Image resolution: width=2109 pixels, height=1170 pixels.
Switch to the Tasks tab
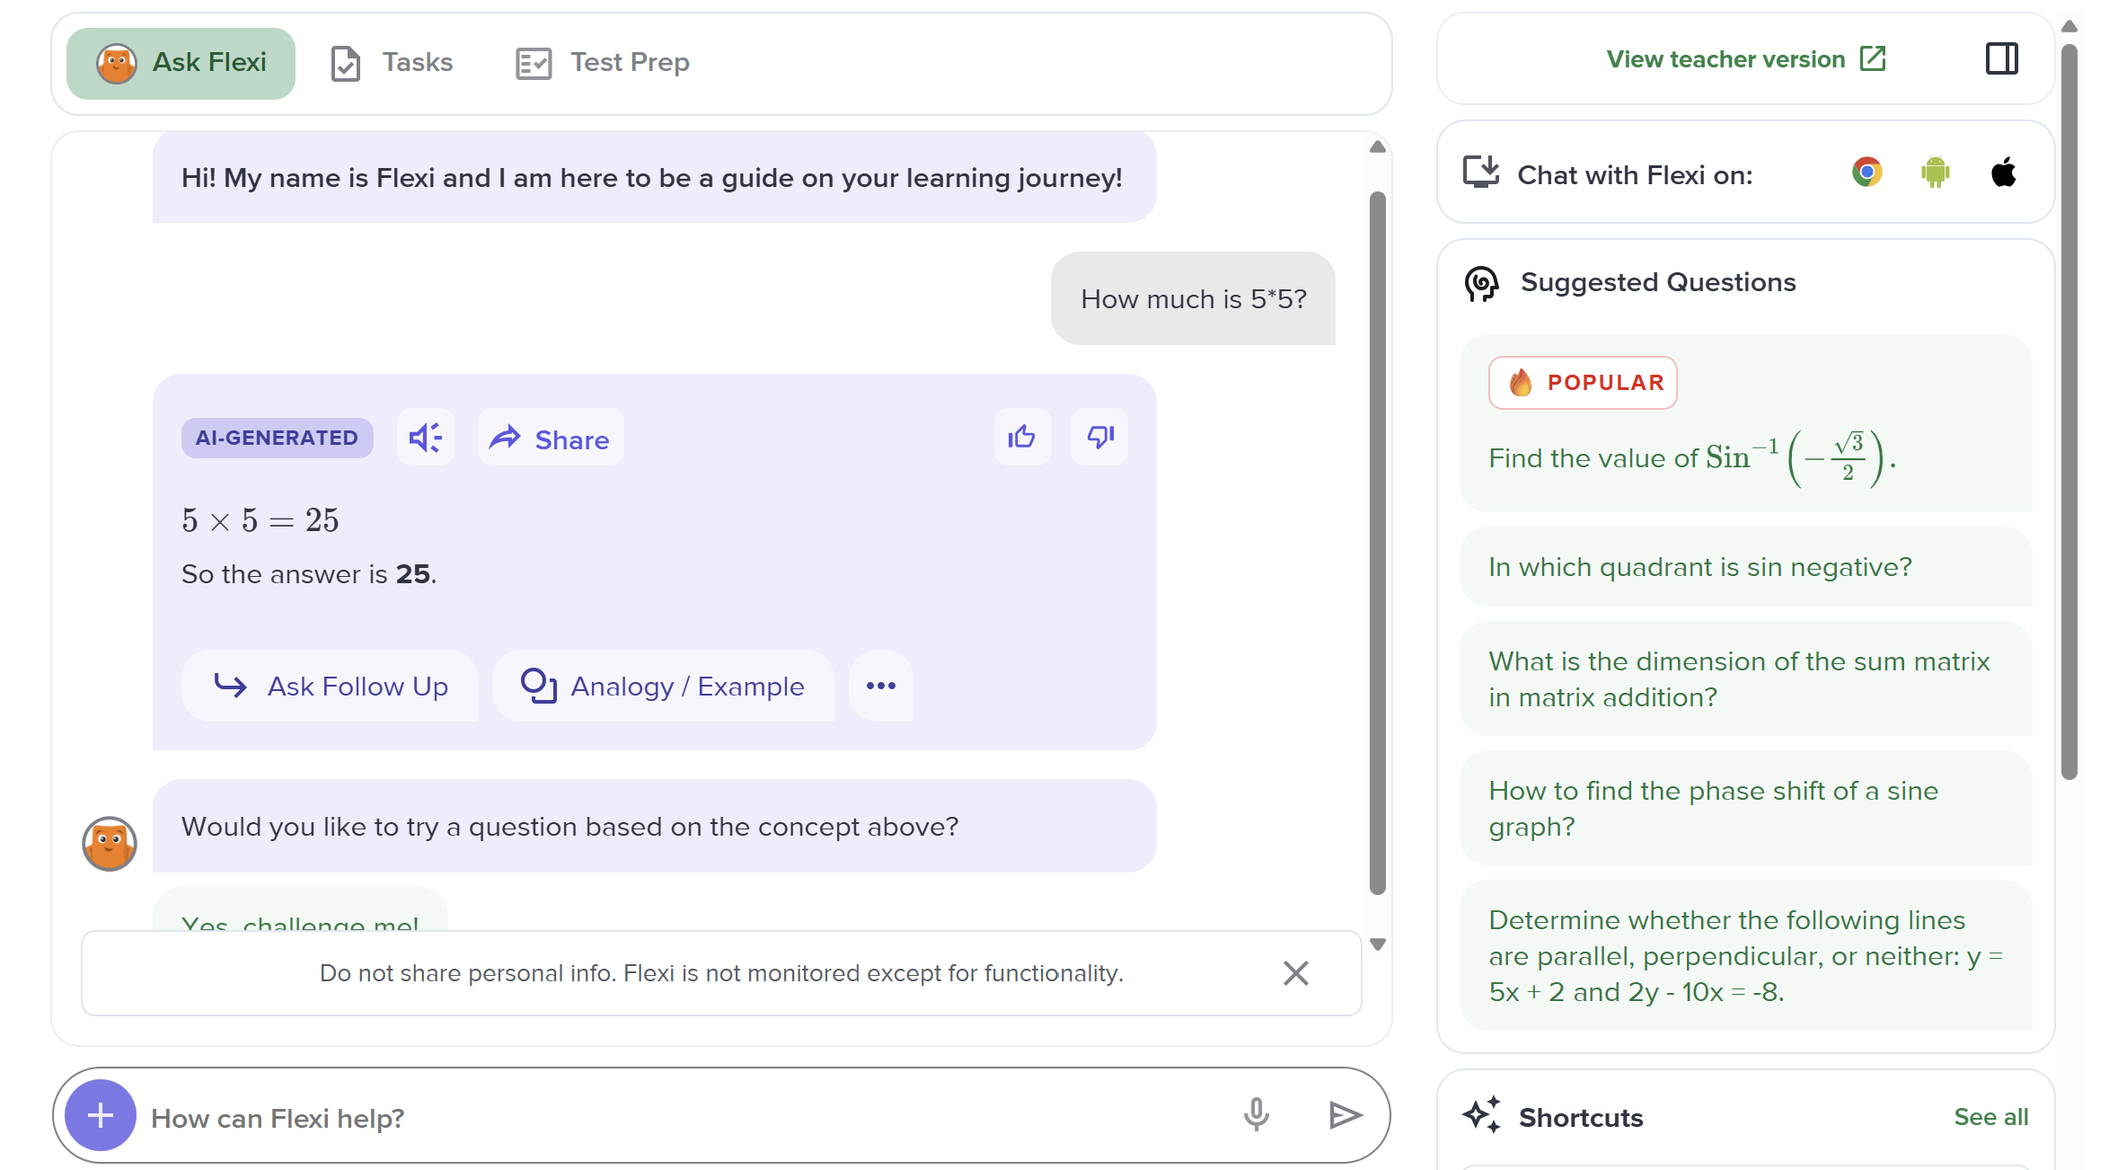[x=393, y=63]
